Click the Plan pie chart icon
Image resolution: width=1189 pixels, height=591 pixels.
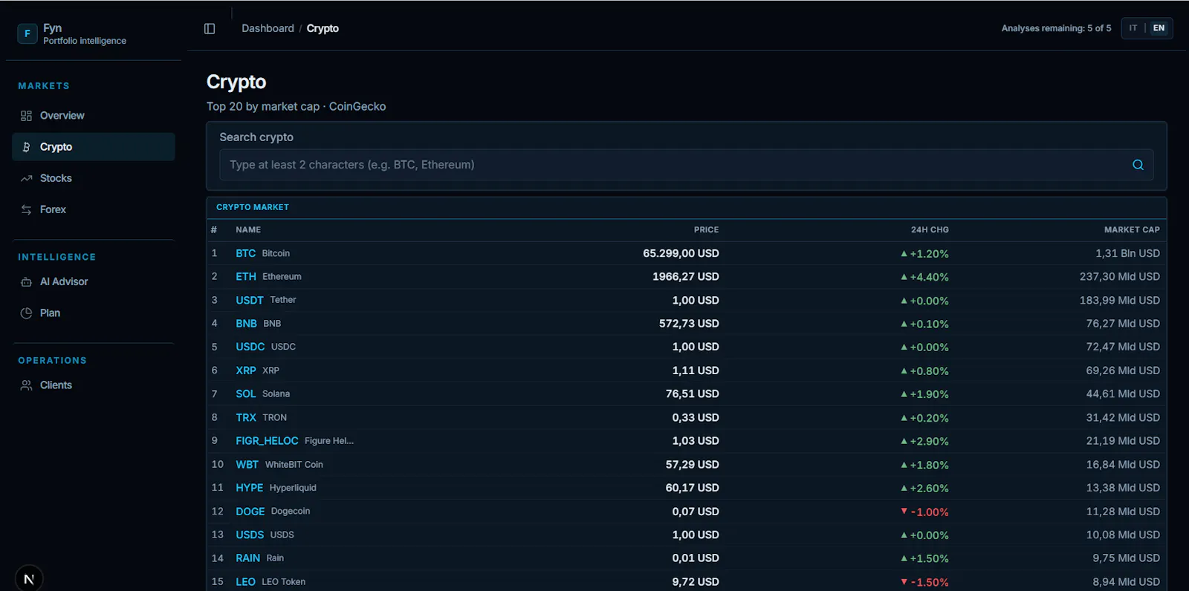pos(27,313)
